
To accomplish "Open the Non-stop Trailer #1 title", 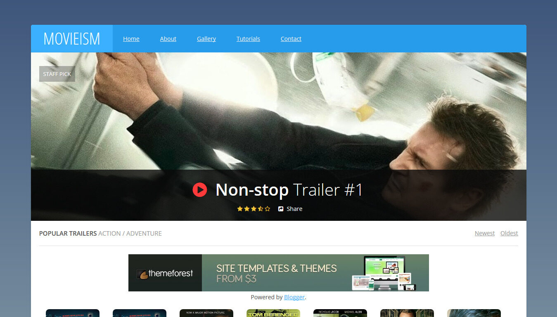I will point(289,190).
